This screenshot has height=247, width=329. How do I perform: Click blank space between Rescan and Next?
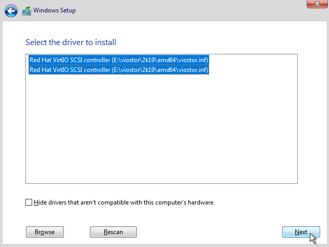210,232
